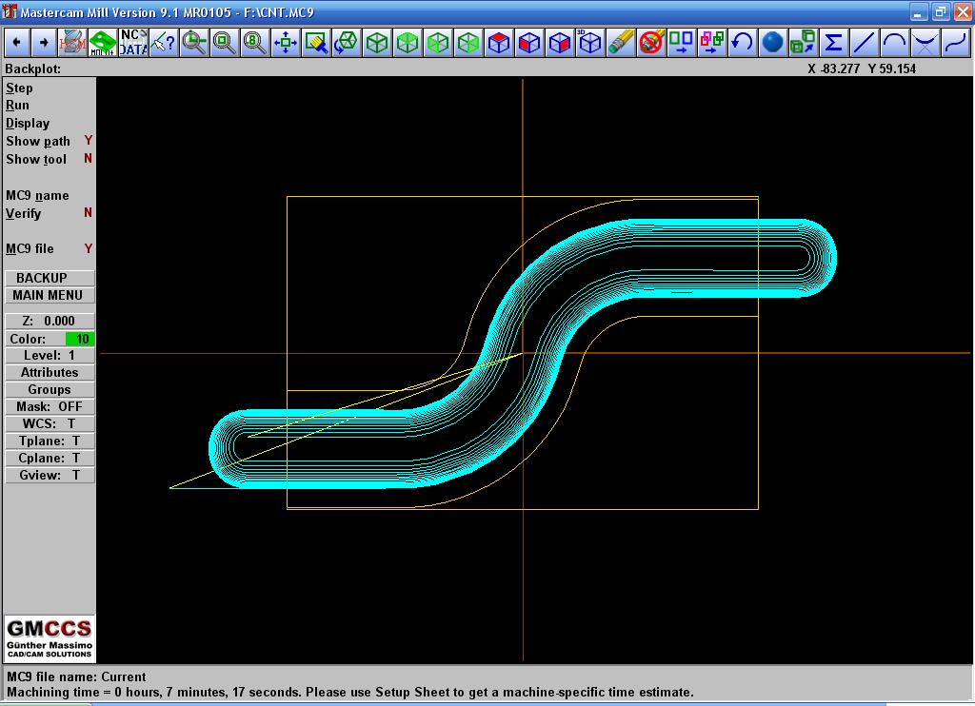975x706 pixels.
Task: Open the NC DATA icon
Action: click(x=133, y=42)
